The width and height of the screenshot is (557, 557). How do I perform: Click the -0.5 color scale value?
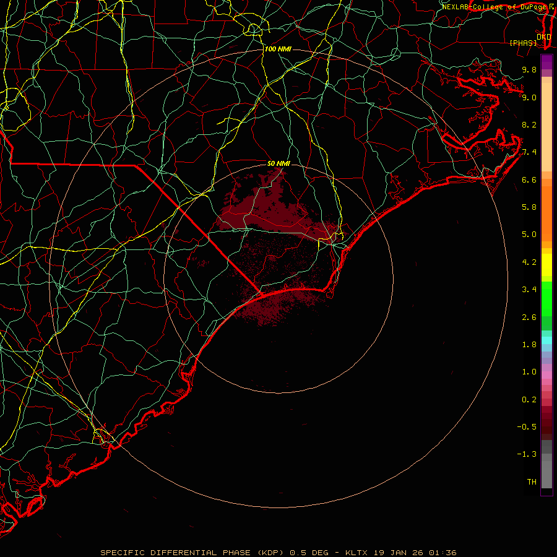coord(527,427)
